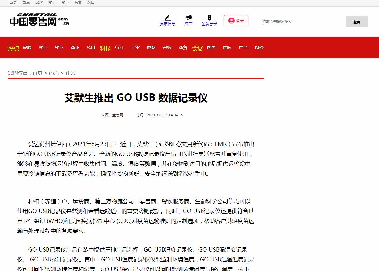Viewport: 379px width, 271px height.
Task: Open 线下 in the red navigation bar
Action: [59, 47]
